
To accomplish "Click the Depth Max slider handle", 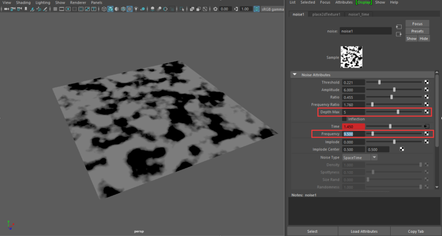I will 398,112.
